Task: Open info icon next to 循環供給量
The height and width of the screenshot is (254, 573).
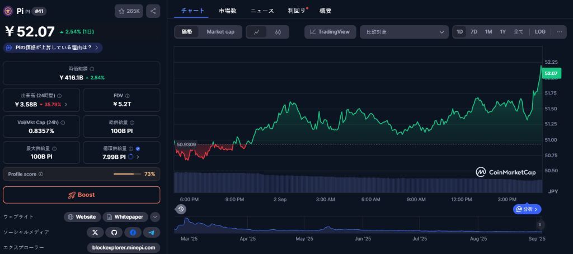Action: tap(131, 149)
